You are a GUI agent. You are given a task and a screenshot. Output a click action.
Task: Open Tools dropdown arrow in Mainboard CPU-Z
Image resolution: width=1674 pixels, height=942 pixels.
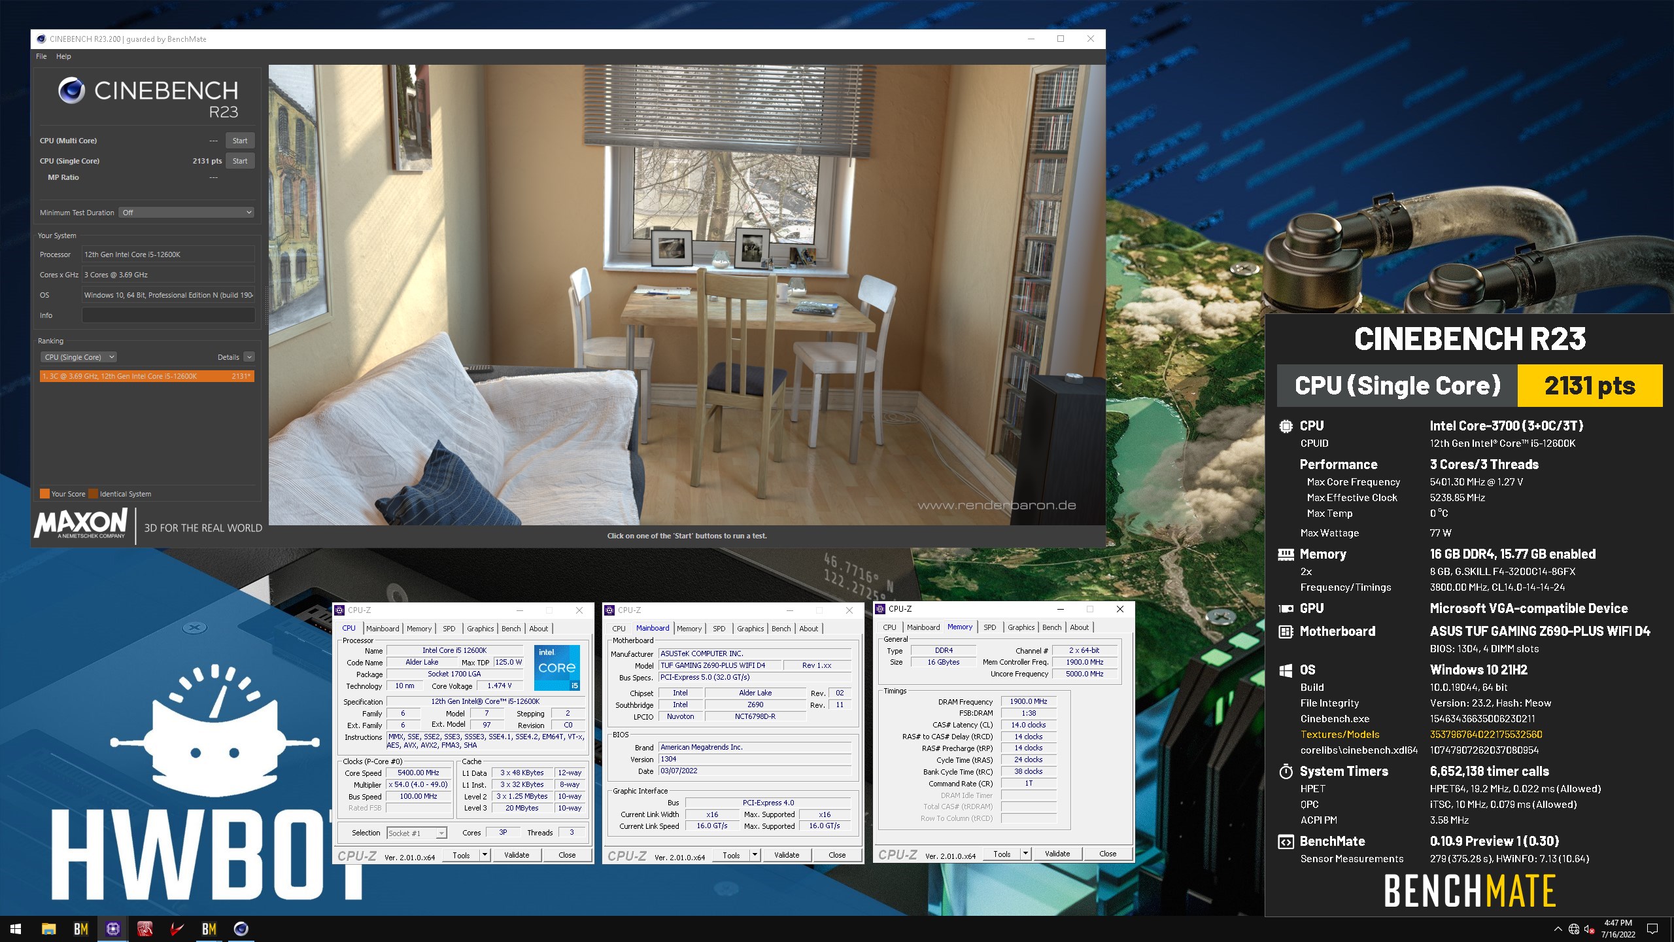(x=755, y=855)
